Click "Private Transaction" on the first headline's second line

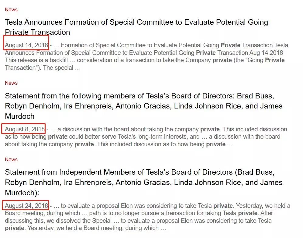tap(37, 32)
